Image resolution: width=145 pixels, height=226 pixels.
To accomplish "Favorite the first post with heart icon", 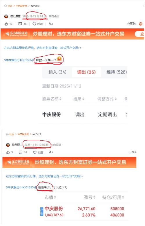I will click(34, 24).
